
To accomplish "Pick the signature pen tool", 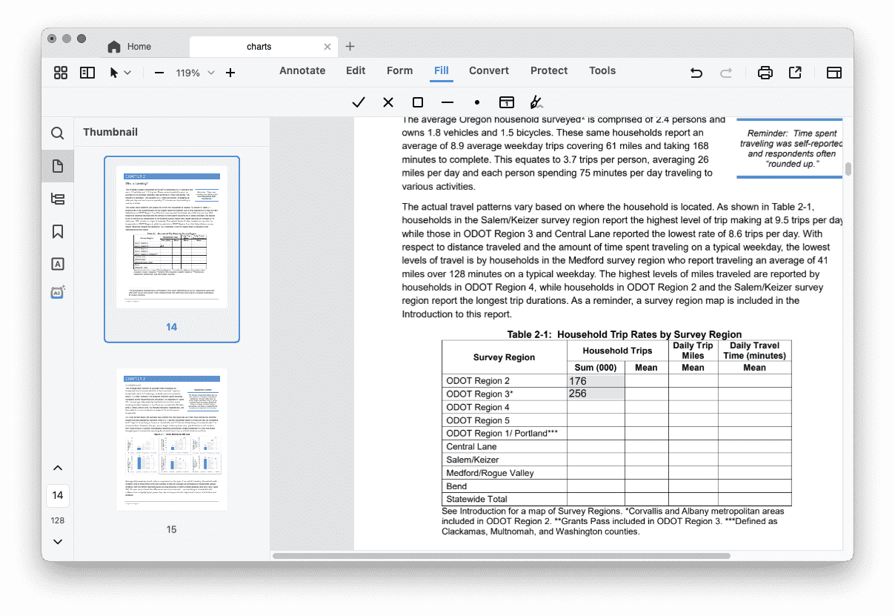I will pos(536,102).
